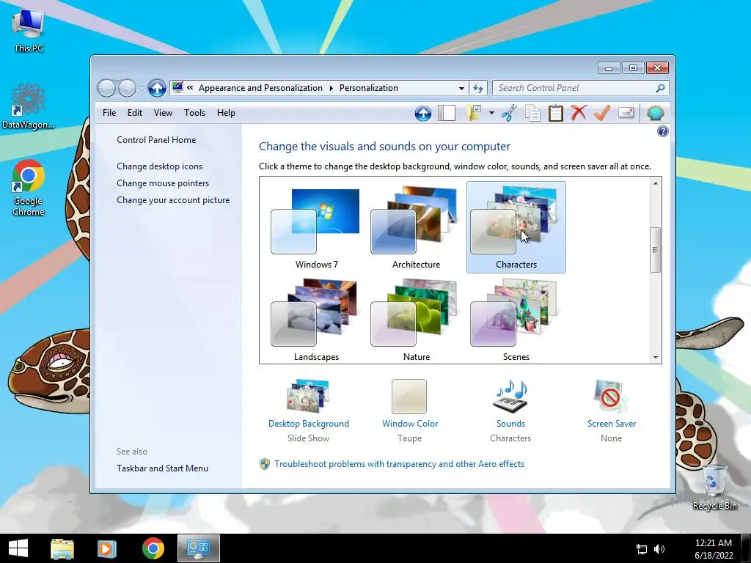751x563 pixels.
Task: Open Change desktop icons link
Action: [x=159, y=166]
